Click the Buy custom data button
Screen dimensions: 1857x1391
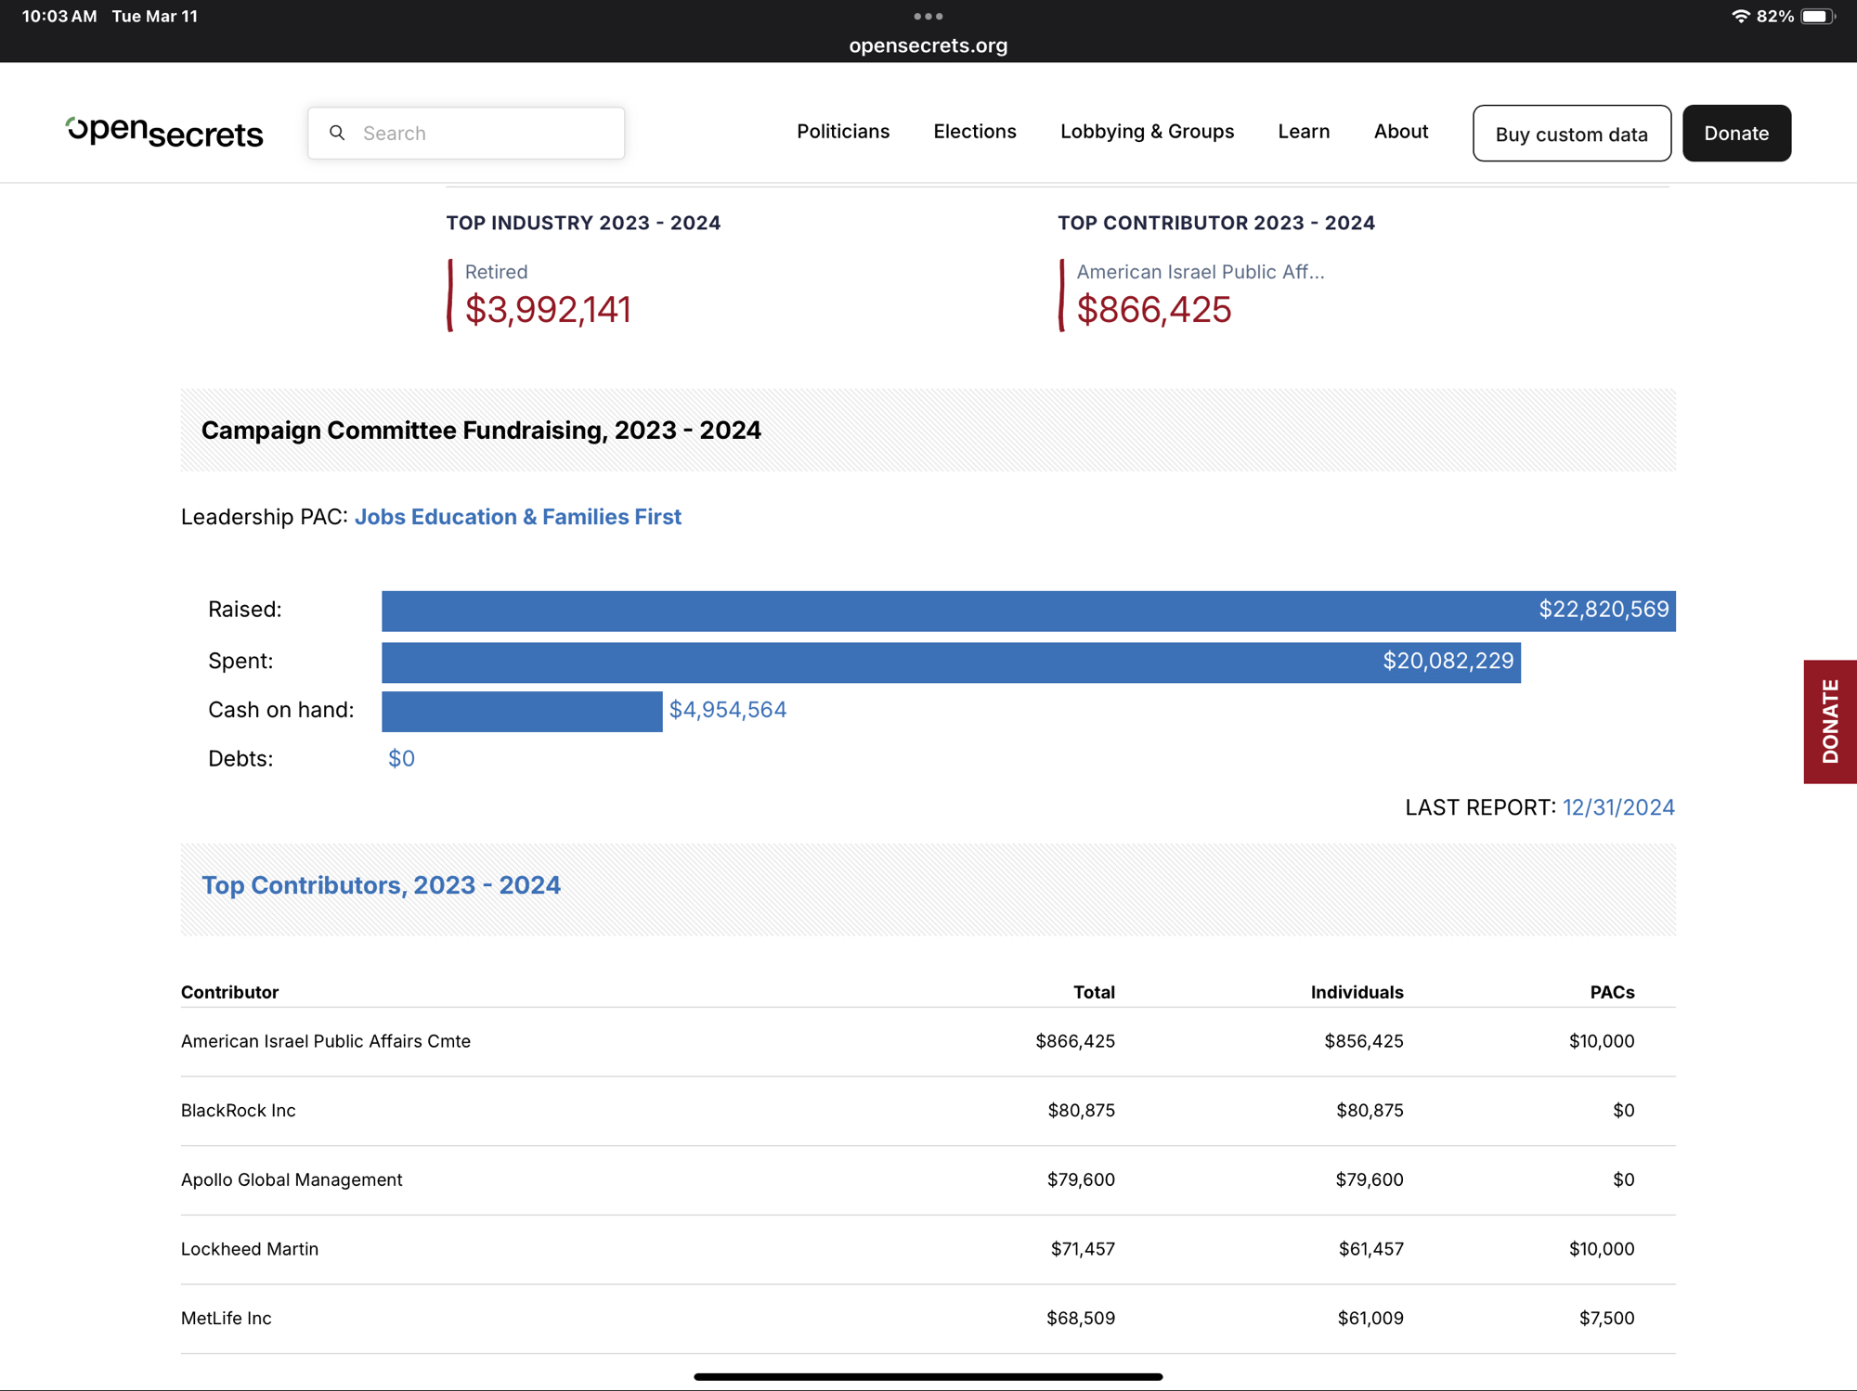[1571, 134]
